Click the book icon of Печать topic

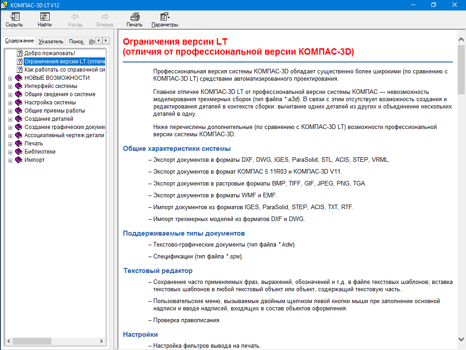pos(19,143)
